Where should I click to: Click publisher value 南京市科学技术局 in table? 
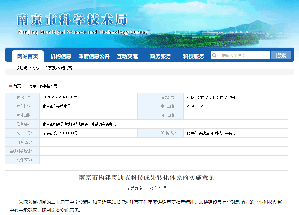point(57,106)
